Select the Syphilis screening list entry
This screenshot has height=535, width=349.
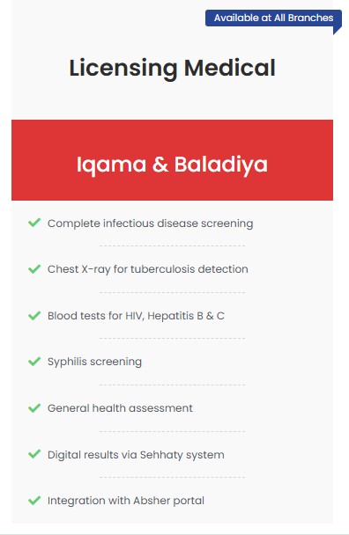[x=94, y=362]
